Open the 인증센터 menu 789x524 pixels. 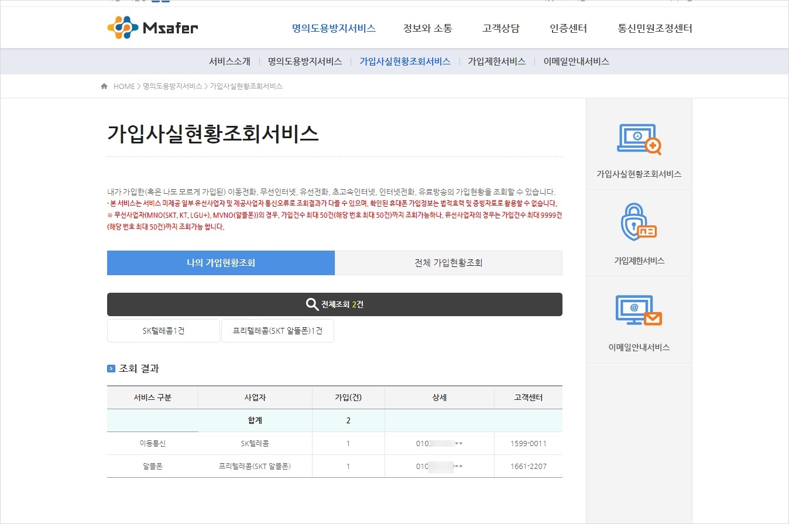pos(568,28)
